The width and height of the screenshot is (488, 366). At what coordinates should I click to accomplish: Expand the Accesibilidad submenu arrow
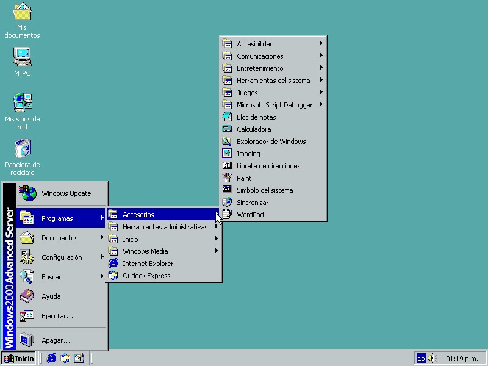tap(321, 43)
